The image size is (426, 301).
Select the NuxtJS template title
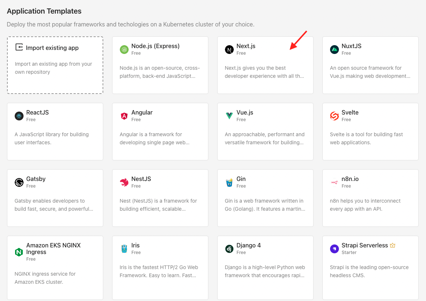(x=351, y=46)
